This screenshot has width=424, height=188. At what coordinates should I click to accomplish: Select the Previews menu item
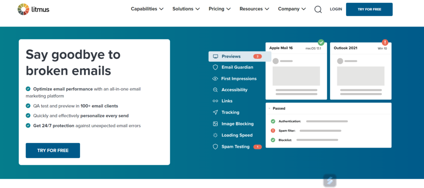pos(240,57)
